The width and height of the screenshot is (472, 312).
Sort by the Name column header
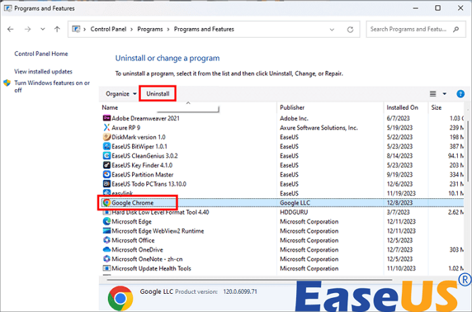[110, 107]
